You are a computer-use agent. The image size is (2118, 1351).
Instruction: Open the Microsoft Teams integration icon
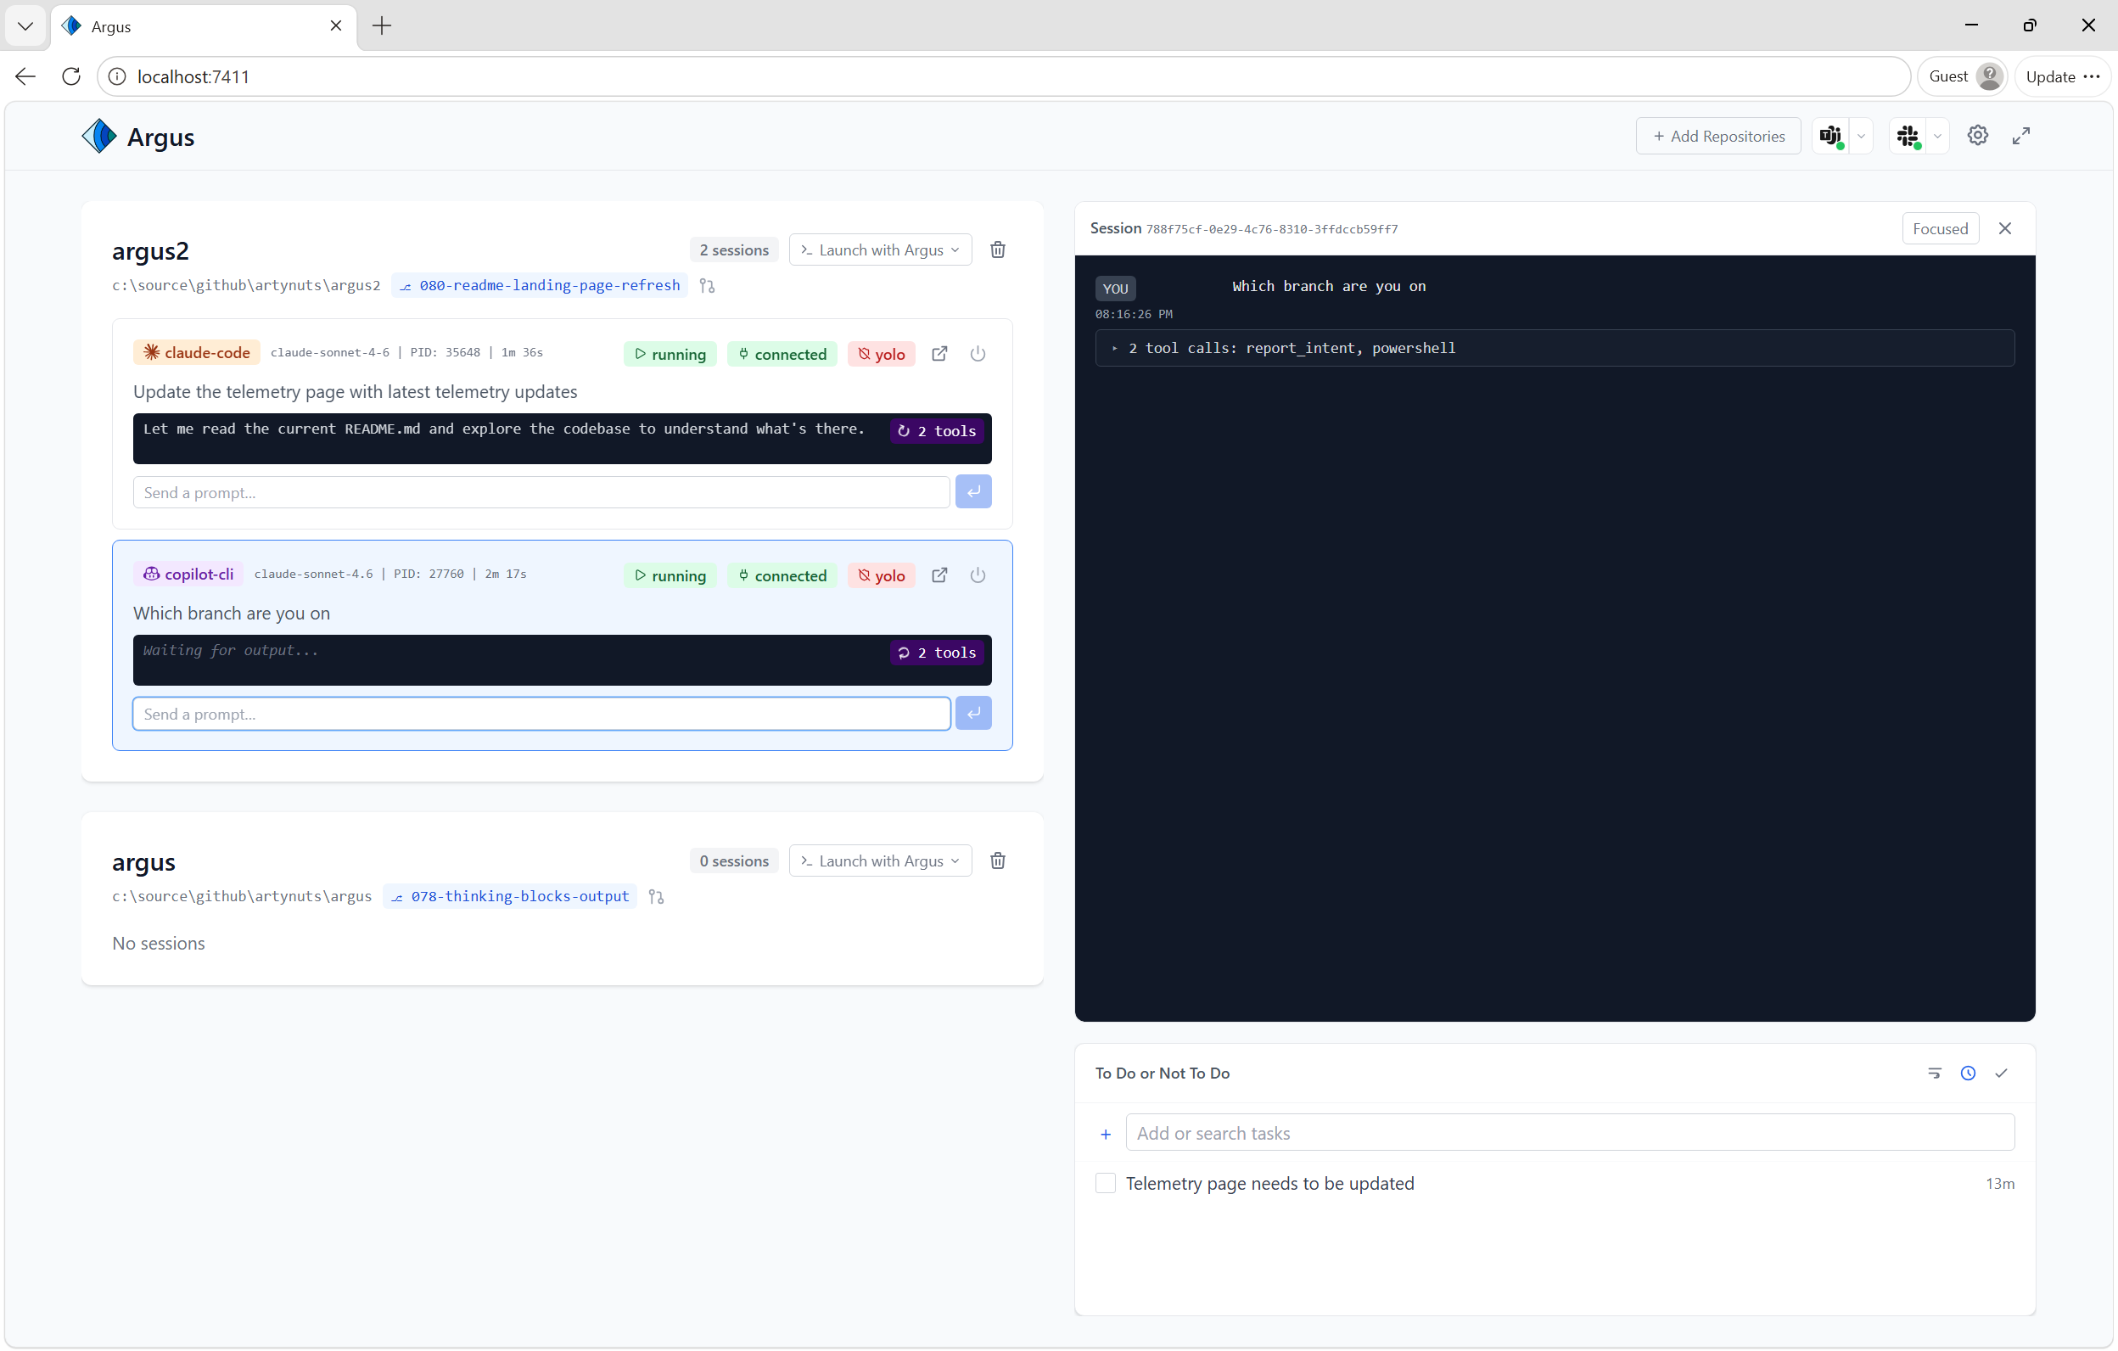pos(1830,137)
